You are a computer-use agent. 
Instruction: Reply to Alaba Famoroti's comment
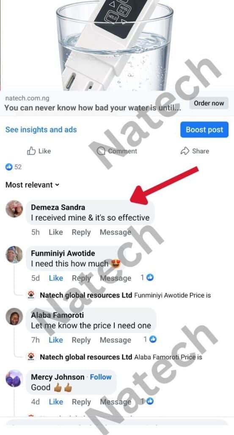click(x=81, y=340)
